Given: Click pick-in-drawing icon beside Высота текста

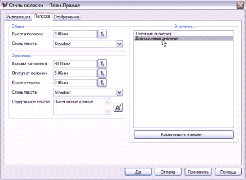Looking at the screenshot, I should pos(102,83).
